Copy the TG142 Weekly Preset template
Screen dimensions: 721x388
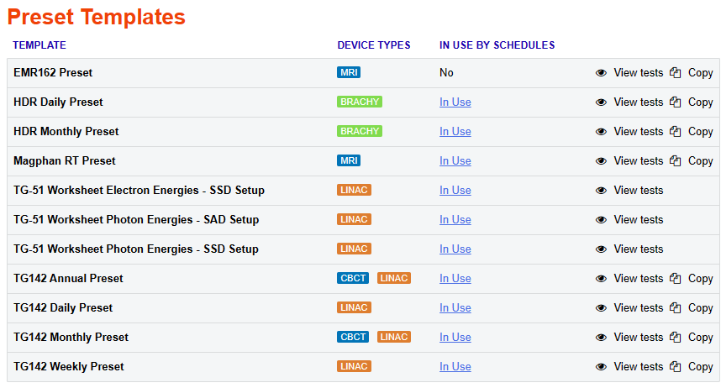point(700,367)
